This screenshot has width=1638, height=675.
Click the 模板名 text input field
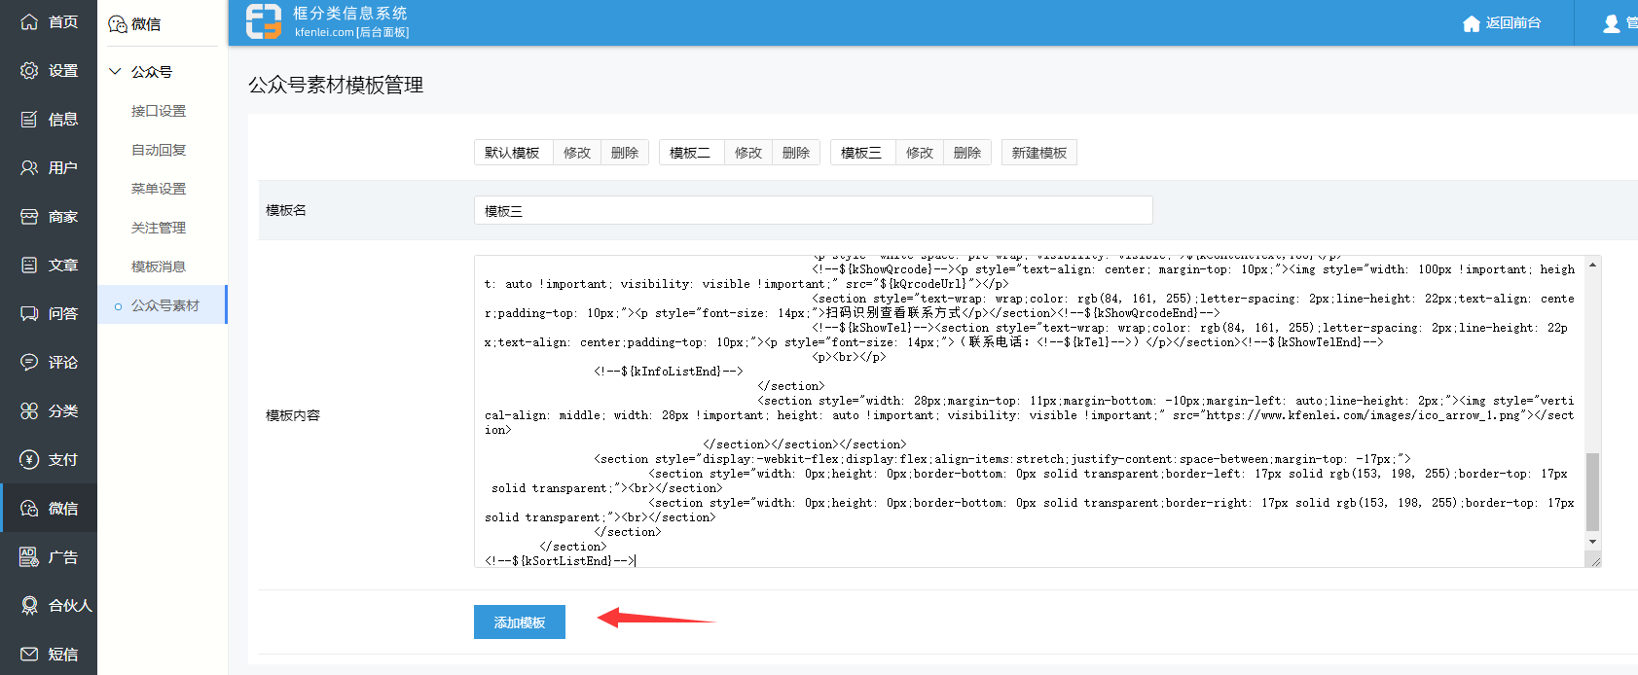(x=813, y=210)
